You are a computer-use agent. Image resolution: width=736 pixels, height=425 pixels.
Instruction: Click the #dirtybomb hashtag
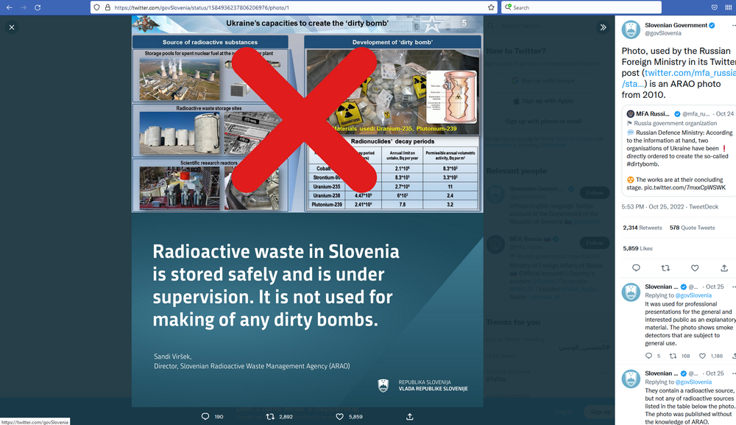click(x=643, y=164)
